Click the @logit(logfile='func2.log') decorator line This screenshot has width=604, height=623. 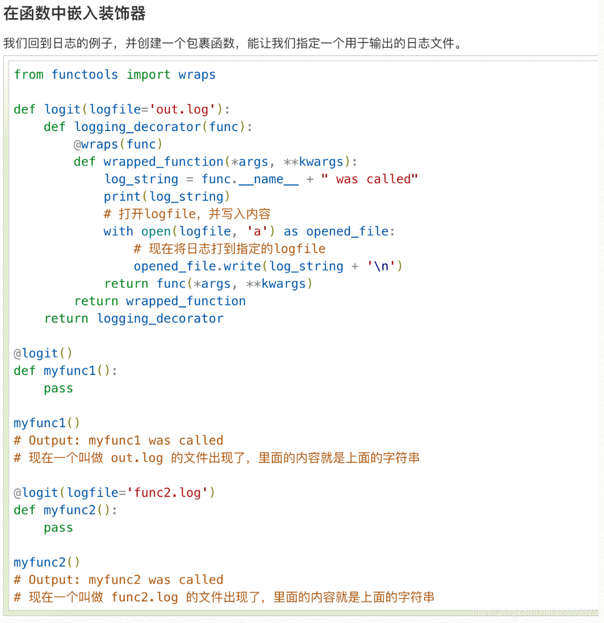tap(114, 492)
